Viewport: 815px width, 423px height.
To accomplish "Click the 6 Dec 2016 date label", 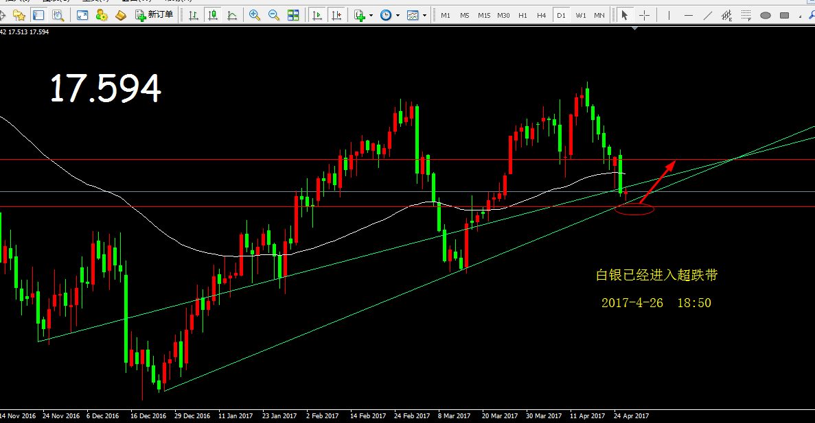I will [103, 415].
